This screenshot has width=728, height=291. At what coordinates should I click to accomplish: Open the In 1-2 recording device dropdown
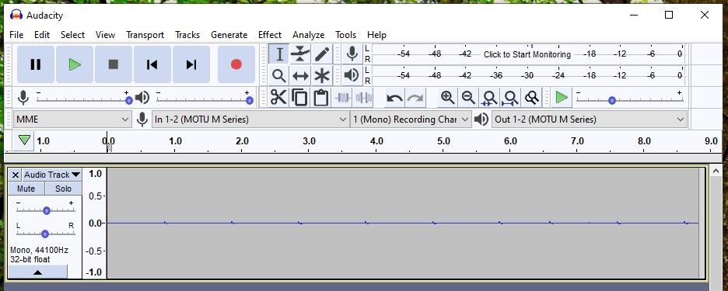[250, 120]
